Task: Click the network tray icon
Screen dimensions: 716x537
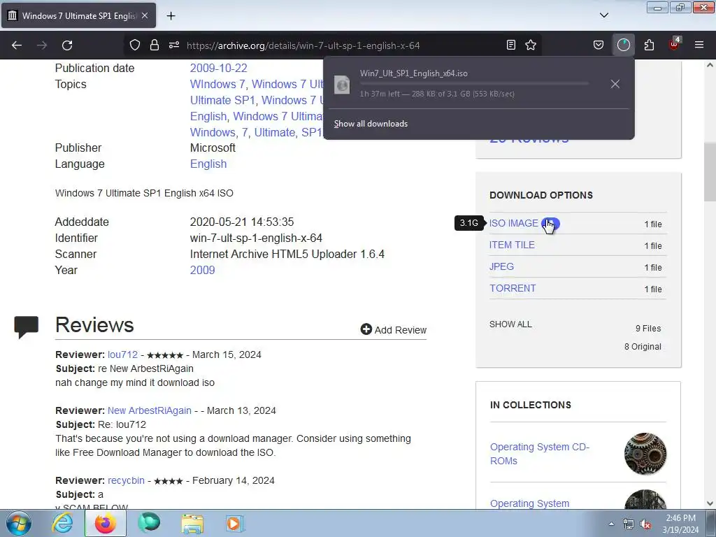Action: [629, 524]
